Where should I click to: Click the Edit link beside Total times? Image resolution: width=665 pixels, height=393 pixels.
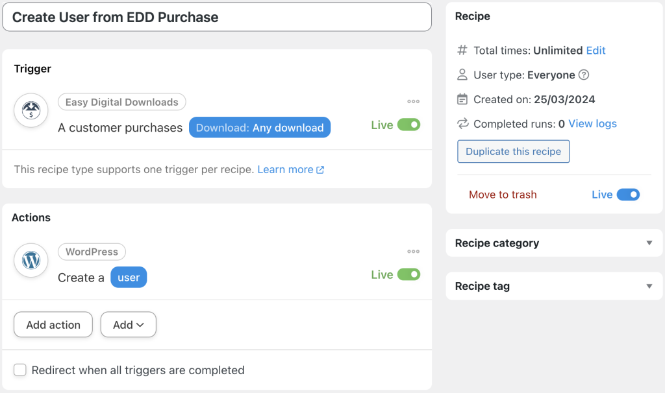[x=597, y=50]
